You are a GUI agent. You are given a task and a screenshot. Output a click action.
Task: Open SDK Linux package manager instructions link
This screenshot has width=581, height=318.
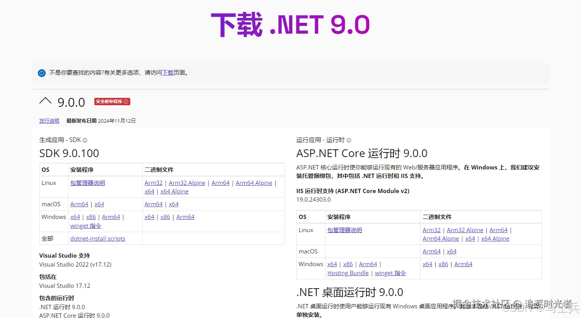(x=88, y=183)
